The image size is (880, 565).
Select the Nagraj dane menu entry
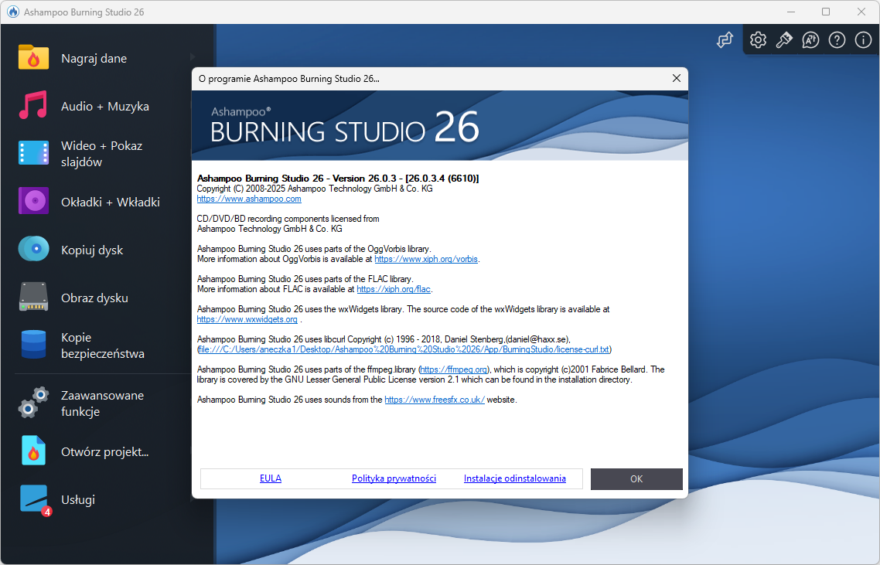click(94, 58)
